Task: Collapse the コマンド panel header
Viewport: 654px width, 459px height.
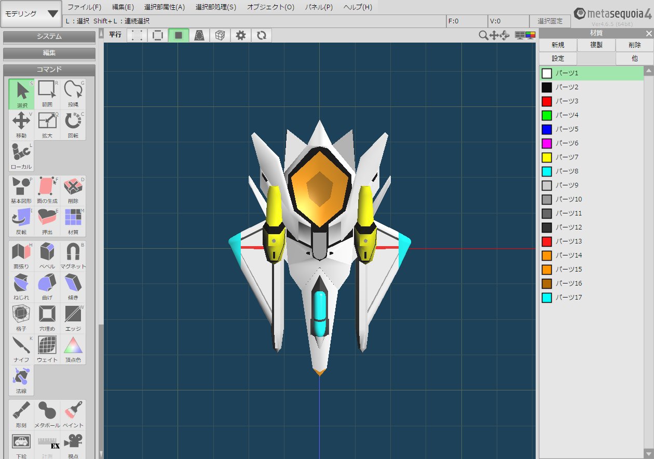Action: coord(49,70)
